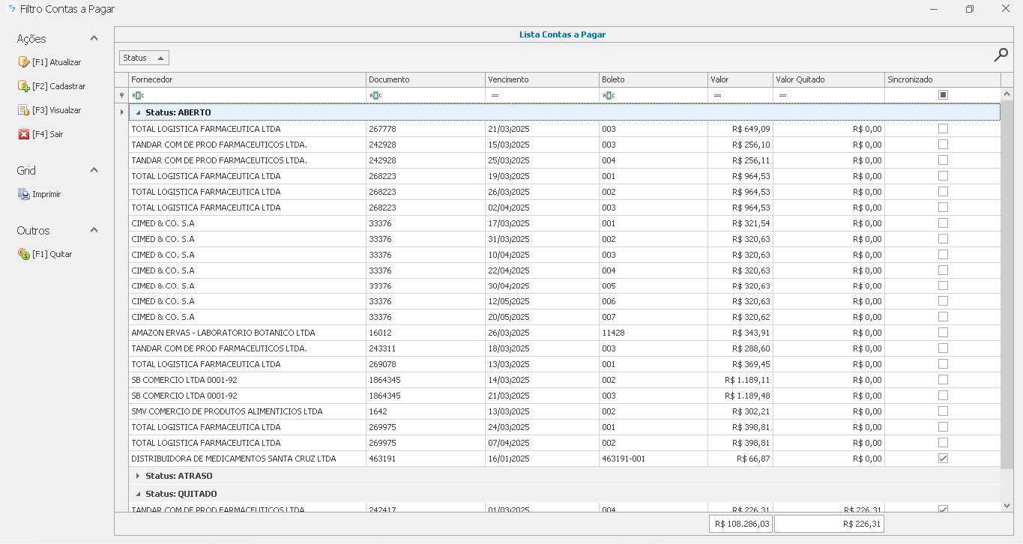Check Sincronizado for document 243311 row

pyautogui.click(x=943, y=348)
